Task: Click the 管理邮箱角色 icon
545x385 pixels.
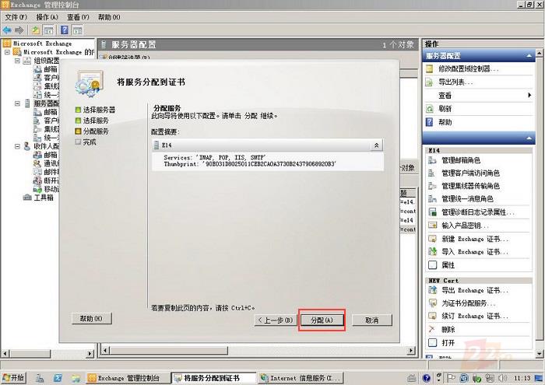Action: coord(432,160)
